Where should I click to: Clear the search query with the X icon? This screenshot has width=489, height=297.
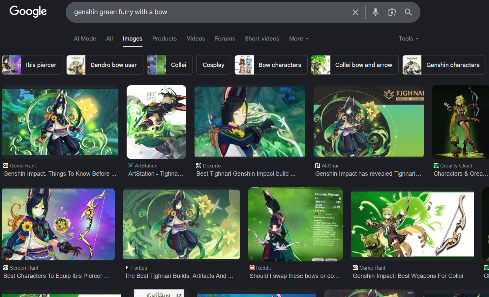pyautogui.click(x=355, y=12)
